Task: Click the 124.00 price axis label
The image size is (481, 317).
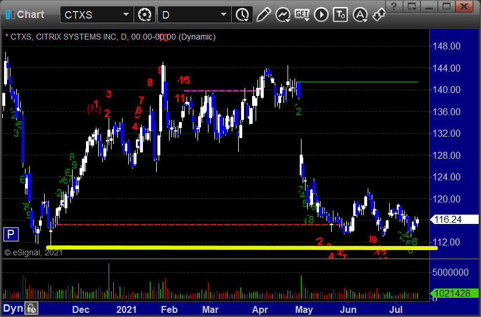Action: pos(446,177)
